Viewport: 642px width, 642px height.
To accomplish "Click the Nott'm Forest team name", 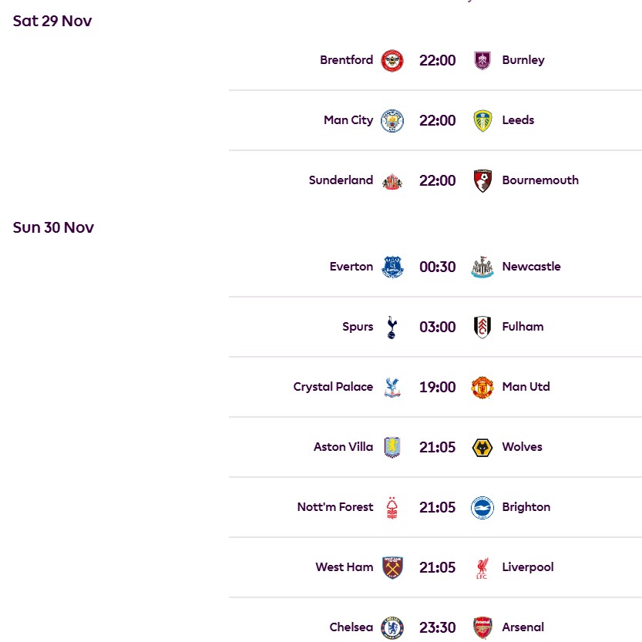I will point(334,507).
